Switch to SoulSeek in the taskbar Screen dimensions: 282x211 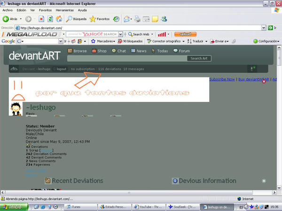point(182,207)
